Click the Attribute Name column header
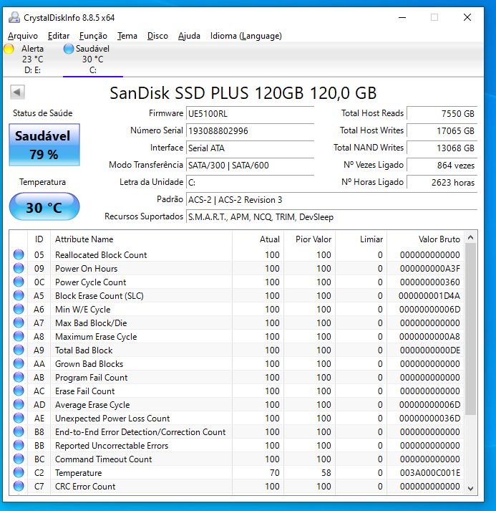Screen dimensions: 496x511 141,239
